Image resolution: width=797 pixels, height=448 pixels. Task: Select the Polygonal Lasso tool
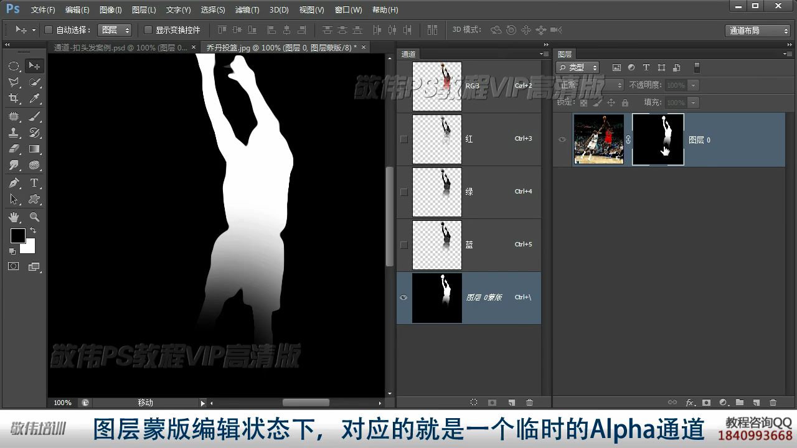pos(14,82)
